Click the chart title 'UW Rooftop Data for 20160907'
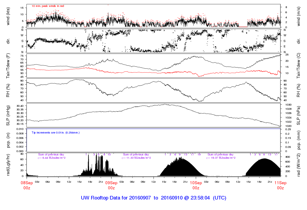Screen dimensions: 307x210 (116, 198)
